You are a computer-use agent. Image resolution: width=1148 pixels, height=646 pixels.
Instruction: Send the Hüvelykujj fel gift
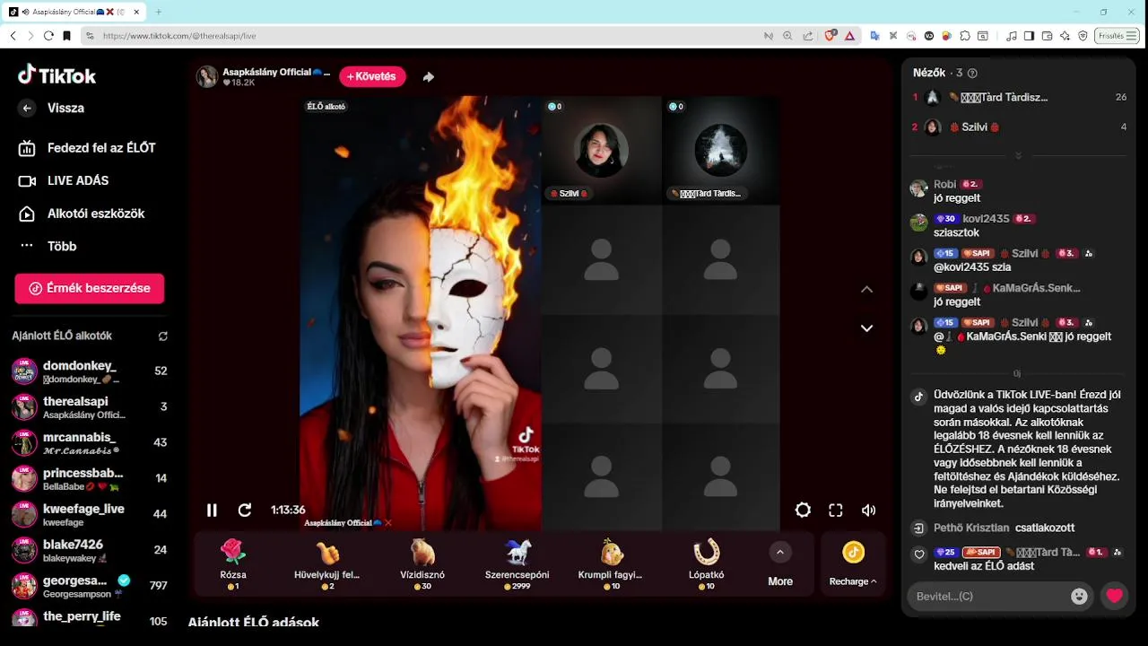click(327, 564)
